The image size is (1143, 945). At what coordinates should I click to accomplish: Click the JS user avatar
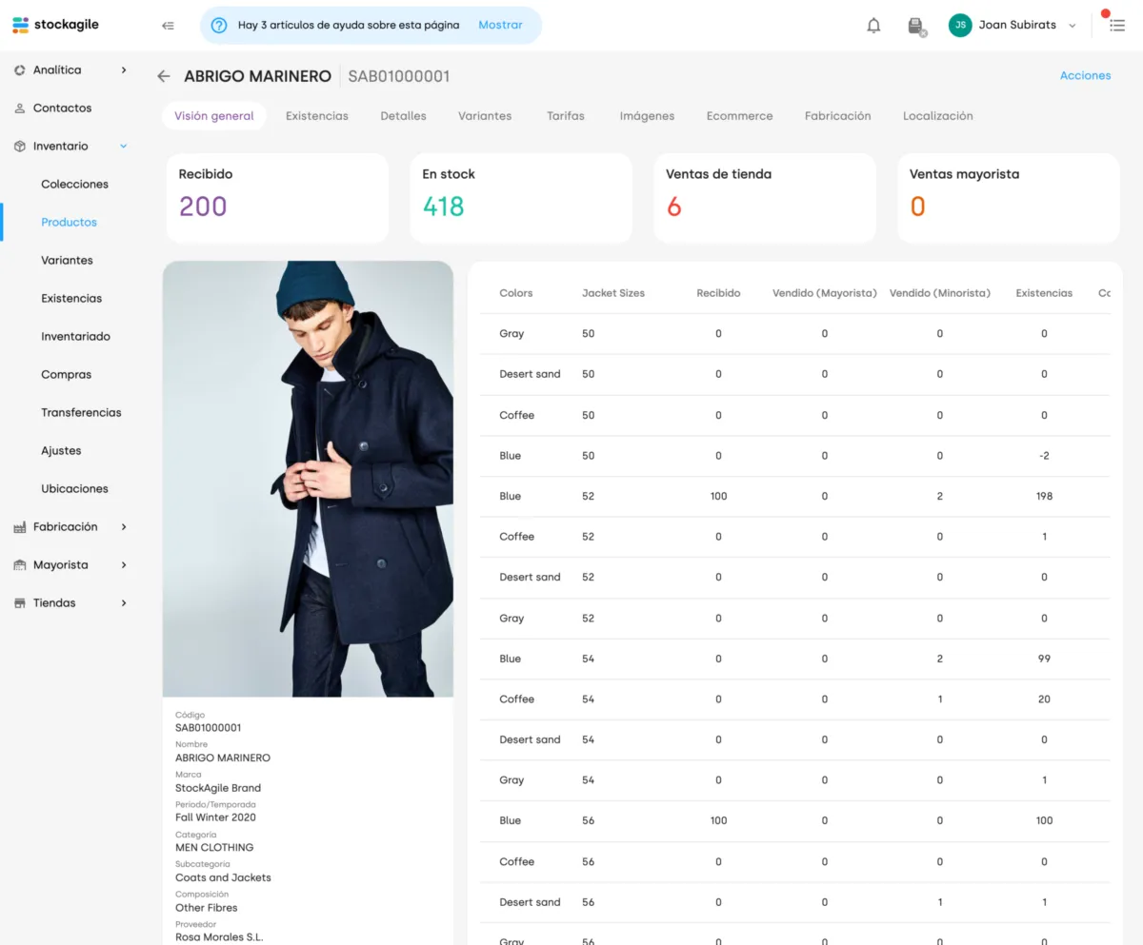coord(960,26)
